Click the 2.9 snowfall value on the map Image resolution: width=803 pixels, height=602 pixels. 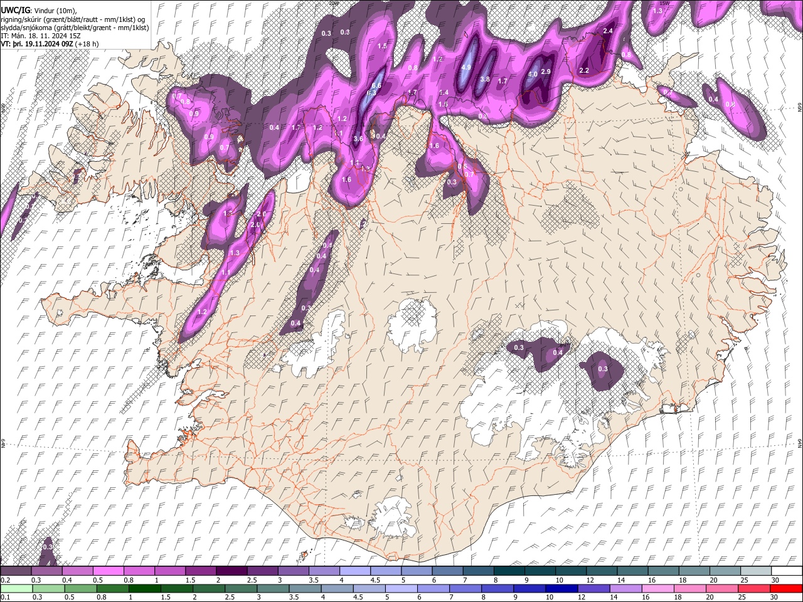pyautogui.click(x=546, y=72)
